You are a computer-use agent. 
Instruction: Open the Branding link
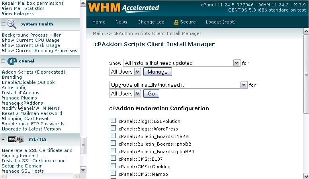pyautogui.click(x=12, y=77)
